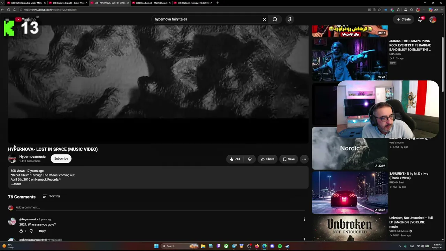The height and width of the screenshot is (251, 446).
Task: Reload the current page
Action: 8,10
